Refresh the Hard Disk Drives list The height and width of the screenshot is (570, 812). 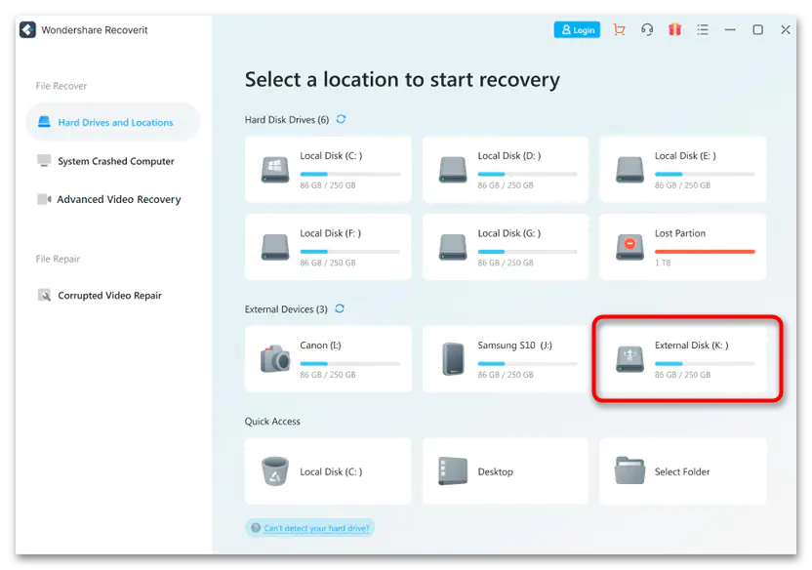click(x=341, y=119)
